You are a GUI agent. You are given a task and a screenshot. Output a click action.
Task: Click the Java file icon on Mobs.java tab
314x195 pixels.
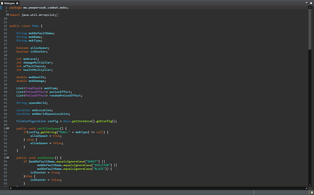click(2, 3)
